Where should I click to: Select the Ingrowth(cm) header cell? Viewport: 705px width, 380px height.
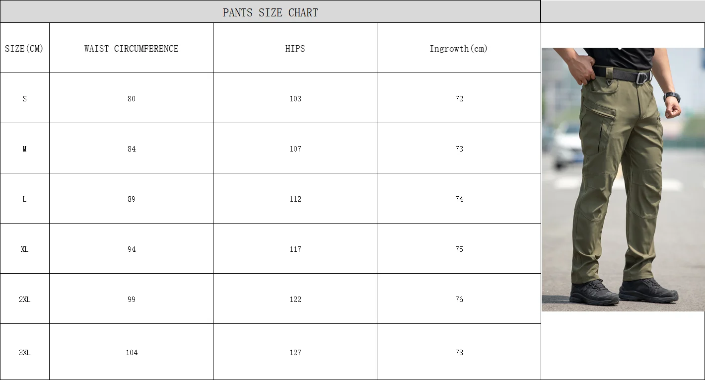point(459,49)
